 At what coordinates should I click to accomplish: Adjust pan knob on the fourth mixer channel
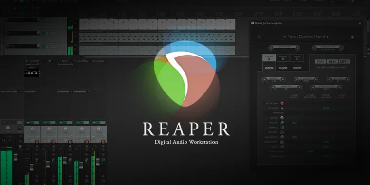pyautogui.click(x=82, y=129)
